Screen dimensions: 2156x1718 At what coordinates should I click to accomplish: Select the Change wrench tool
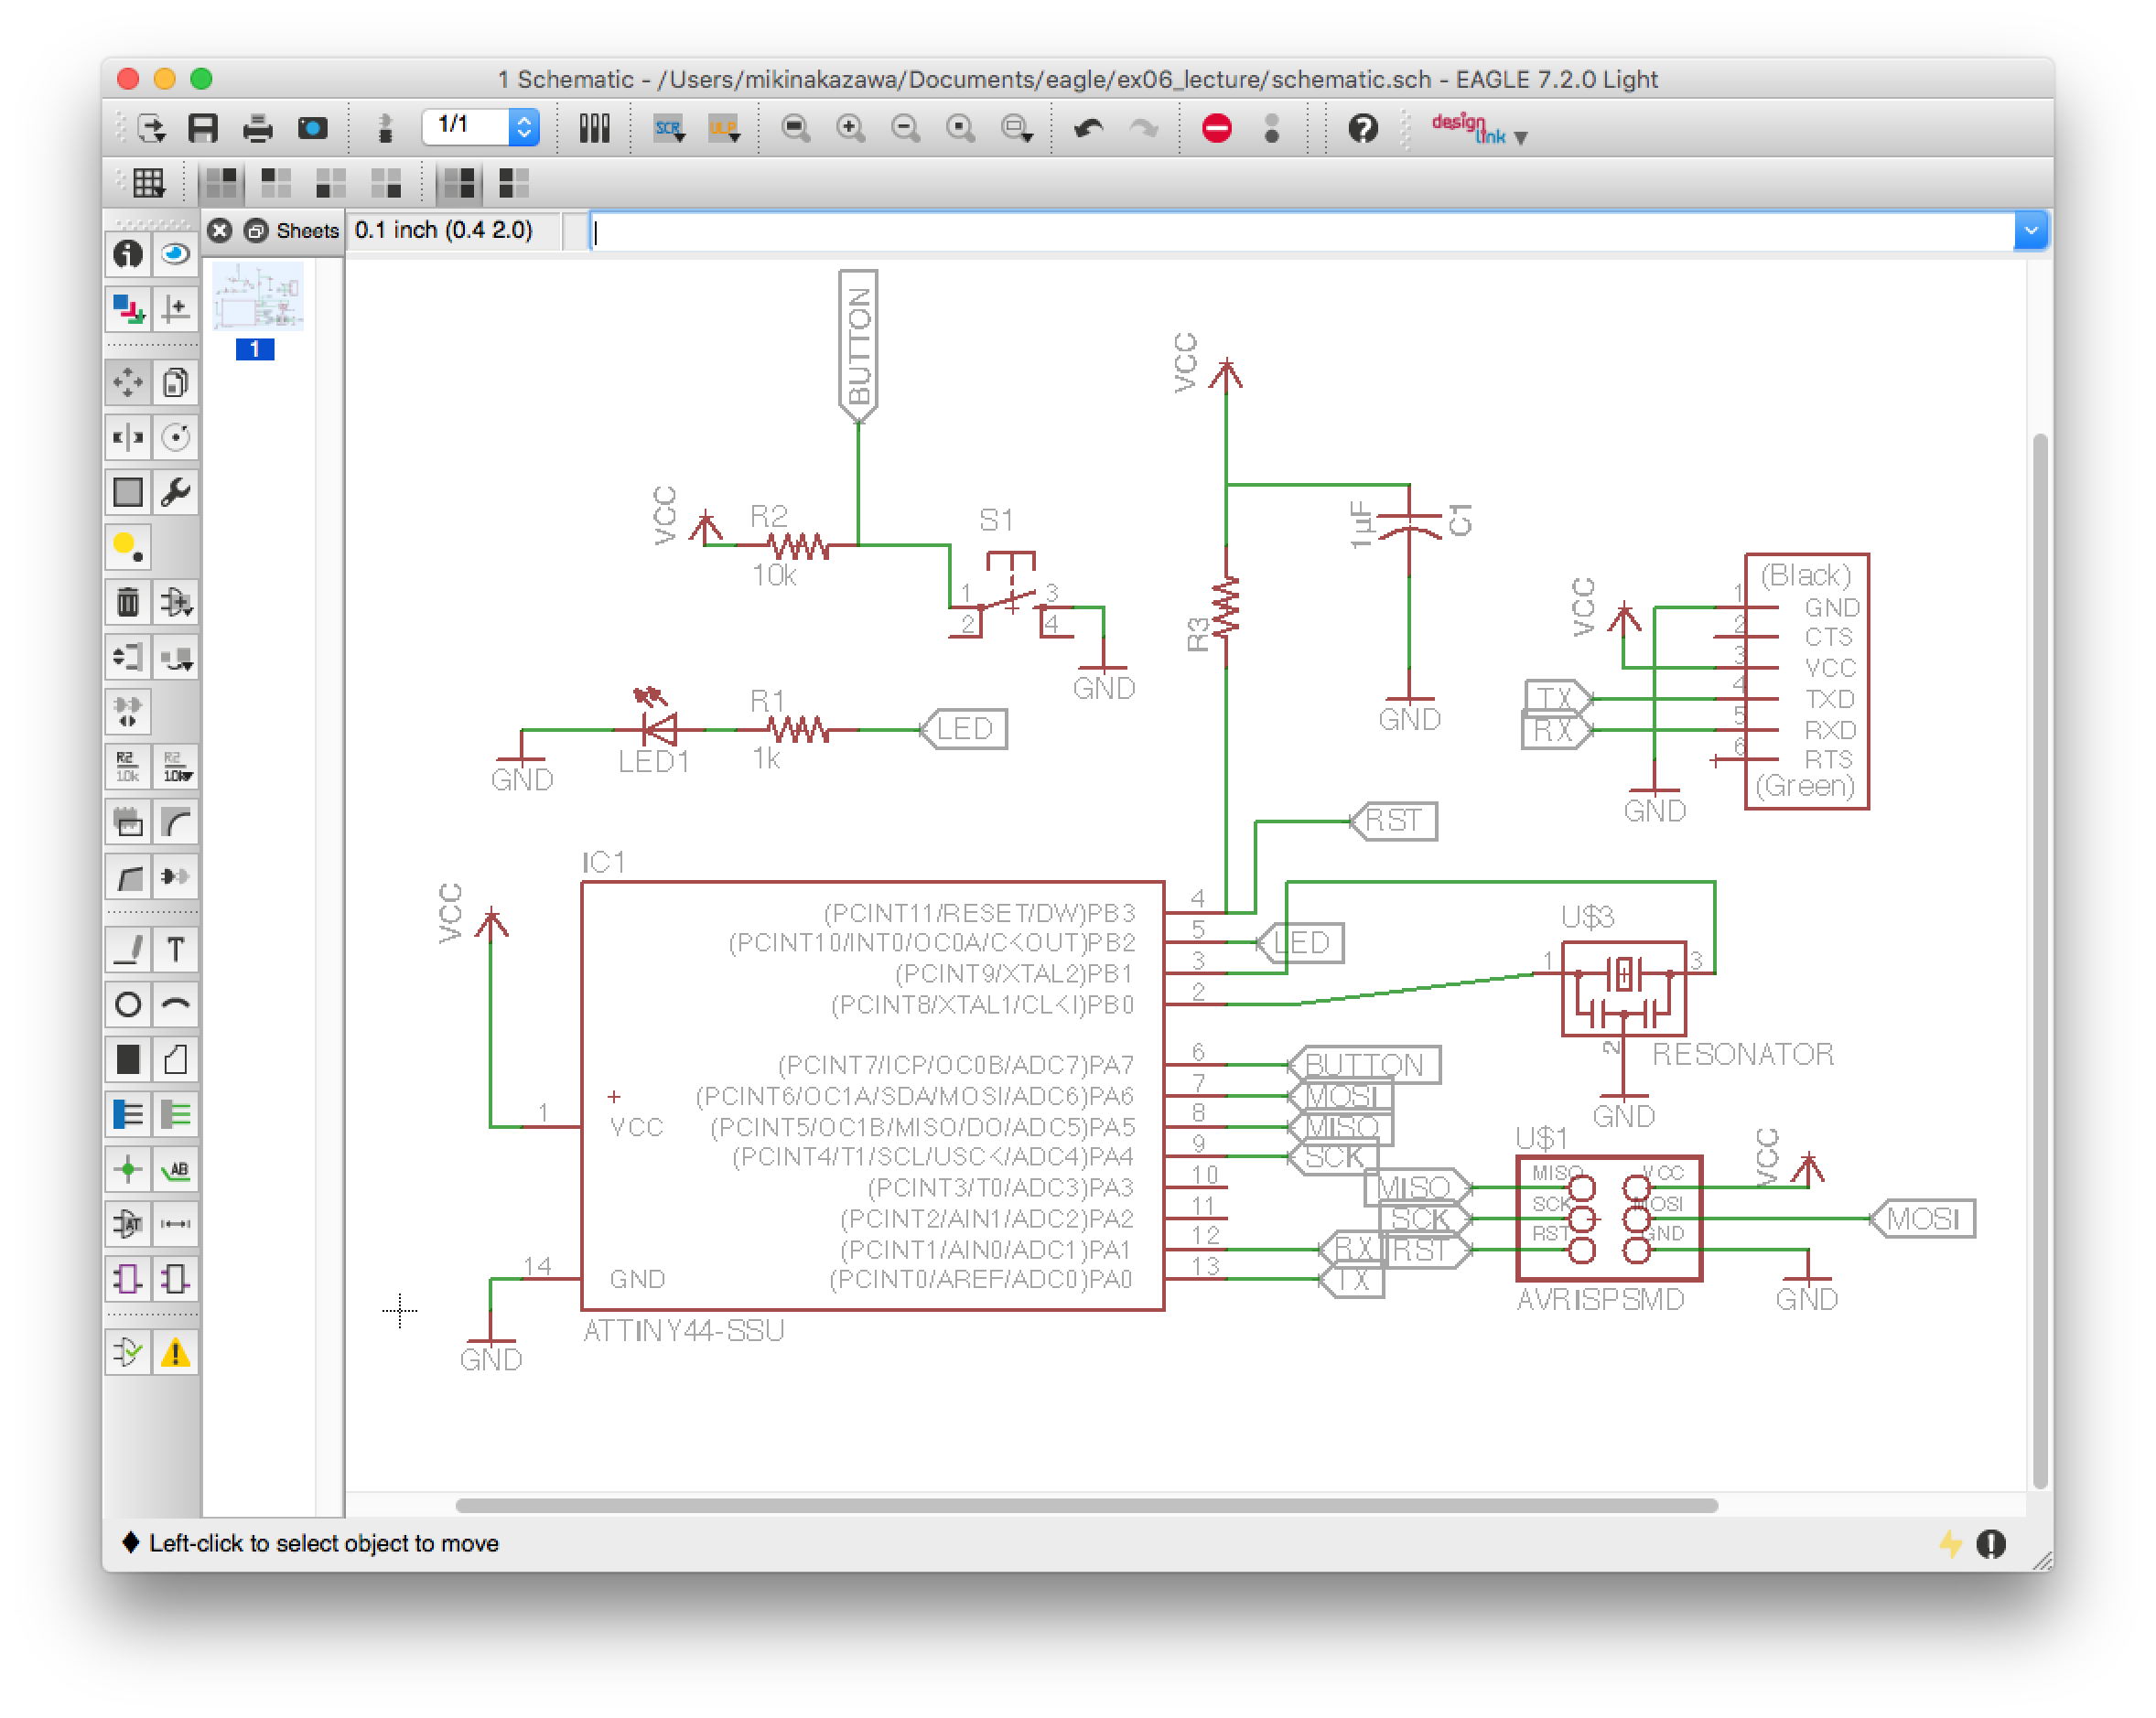[176, 492]
